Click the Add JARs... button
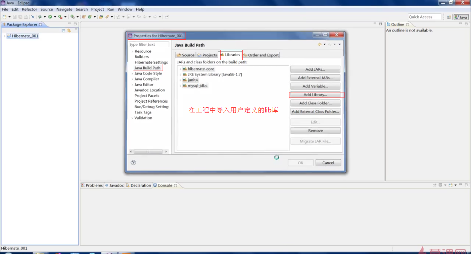The height and width of the screenshot is (254, 471). click(315, 69)
